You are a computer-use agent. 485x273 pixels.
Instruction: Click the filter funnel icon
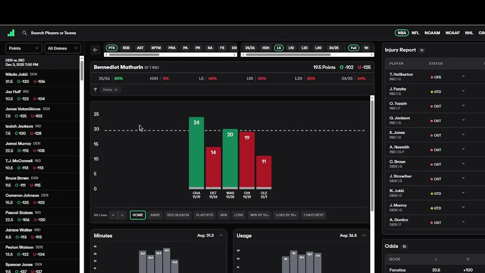(95, 89)
